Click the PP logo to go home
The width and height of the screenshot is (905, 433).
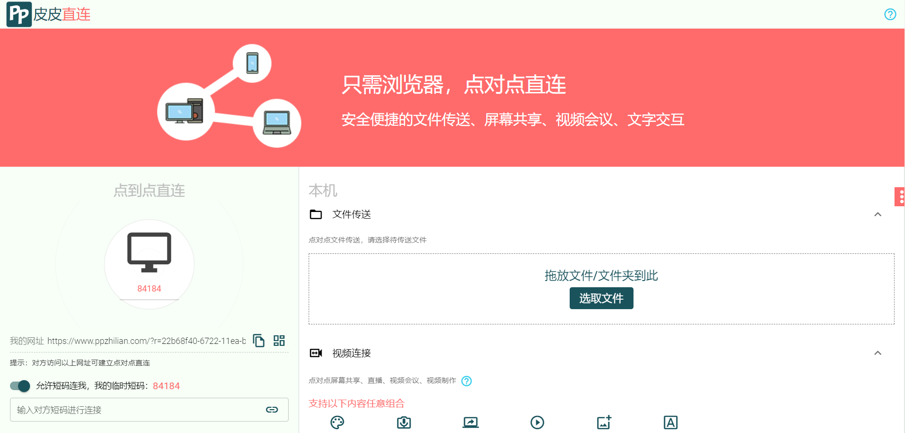(x=18, y=14)
